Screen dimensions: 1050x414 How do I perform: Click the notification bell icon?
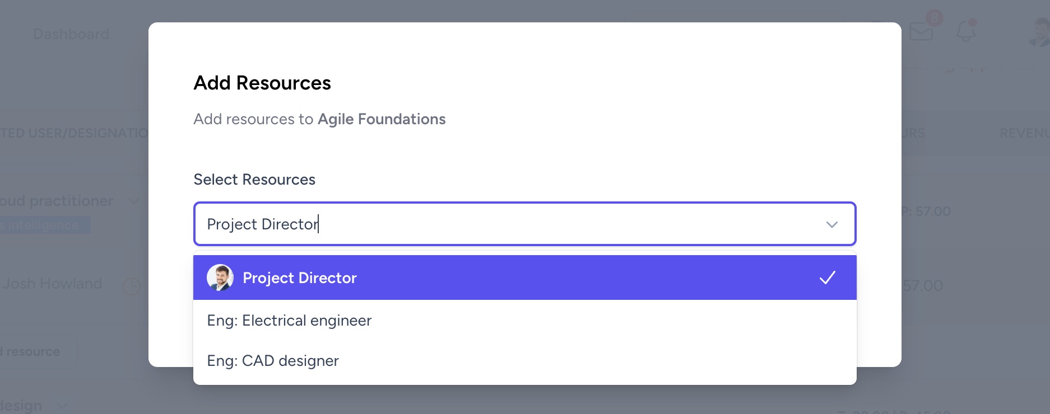(965, 31)
